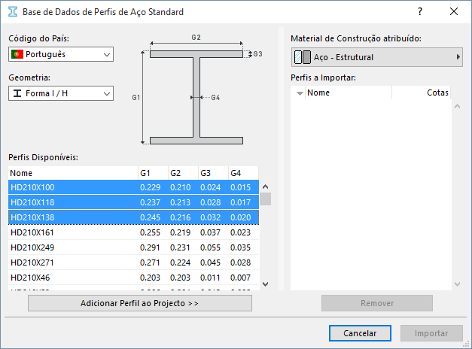Click the steel profile icon in title bar
This screenshot has height=349, width=472.
(12, 12)
